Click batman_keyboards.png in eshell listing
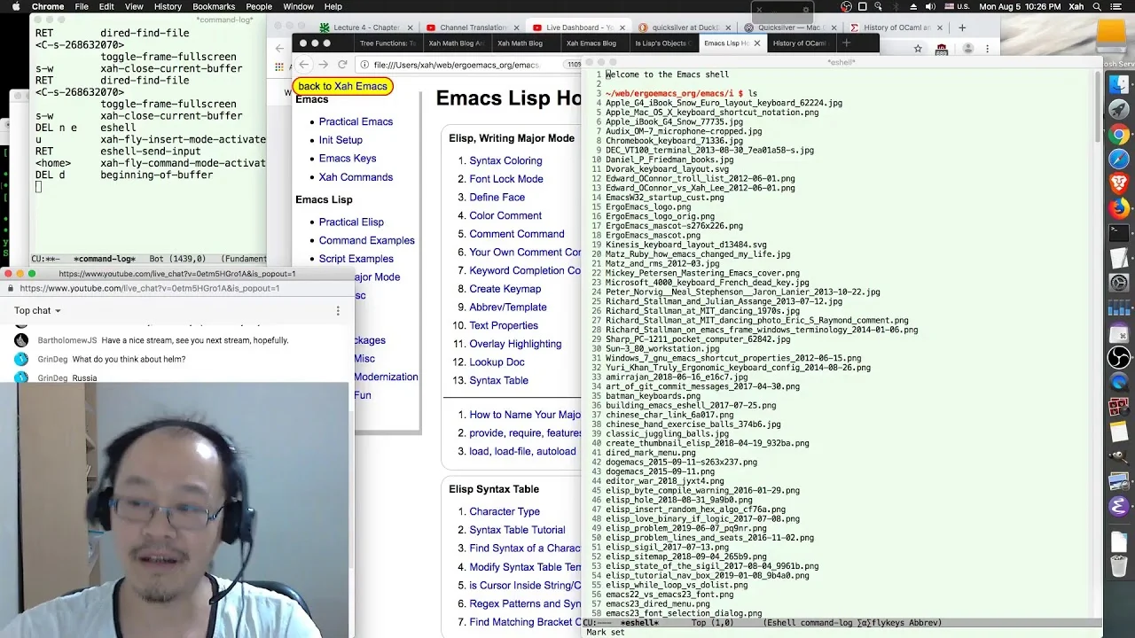 653,396
